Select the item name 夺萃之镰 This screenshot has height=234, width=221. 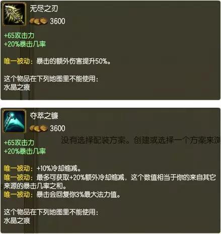[x=44, y=116]
